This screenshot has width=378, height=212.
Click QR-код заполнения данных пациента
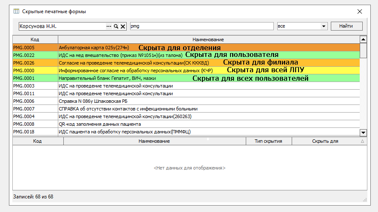[100, 124]
